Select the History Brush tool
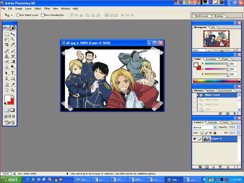Viewport: 244px width, 183px height. click(13, 56)
